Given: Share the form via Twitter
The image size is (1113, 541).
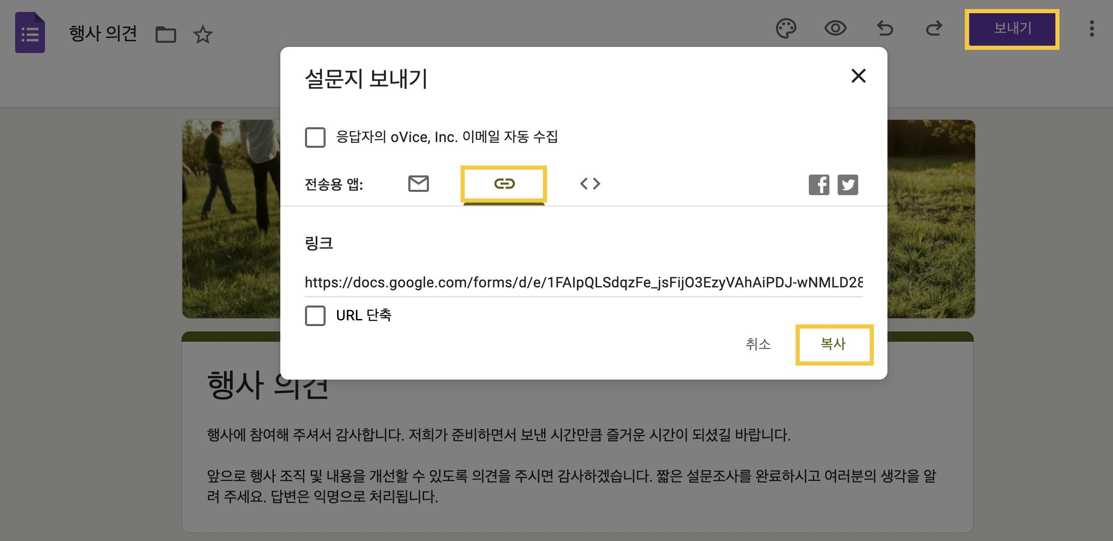Looking at the screenshot, I should pyautogui.click(x=848, y=185).
